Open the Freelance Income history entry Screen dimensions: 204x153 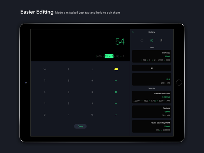[152, 97]
